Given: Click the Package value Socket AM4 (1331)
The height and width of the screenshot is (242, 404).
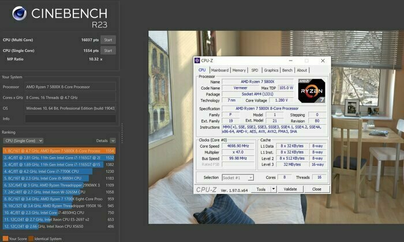Looking at the screenshot, I should 257,94.
